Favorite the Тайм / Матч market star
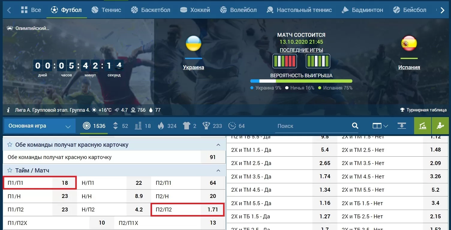Screen dimensions: 451x230 coord(10,170)
